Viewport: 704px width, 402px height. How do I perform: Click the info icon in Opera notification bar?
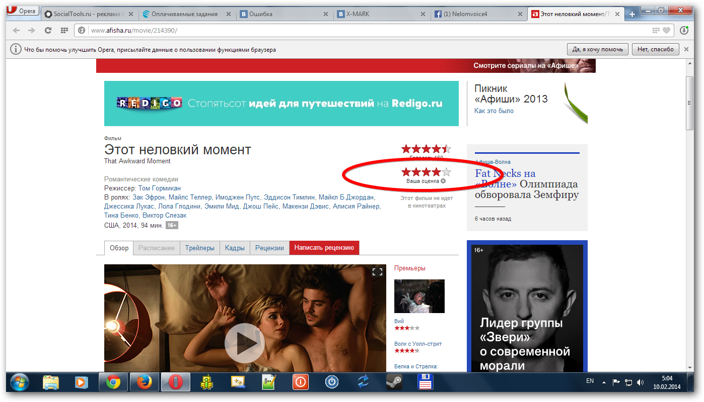click(16, 49)
